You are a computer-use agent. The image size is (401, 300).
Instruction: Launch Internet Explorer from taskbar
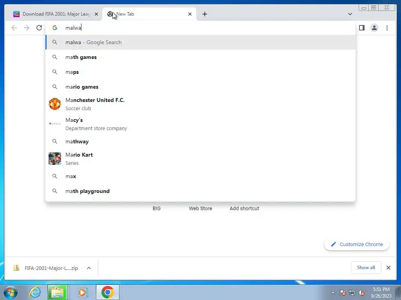[35, 292]
